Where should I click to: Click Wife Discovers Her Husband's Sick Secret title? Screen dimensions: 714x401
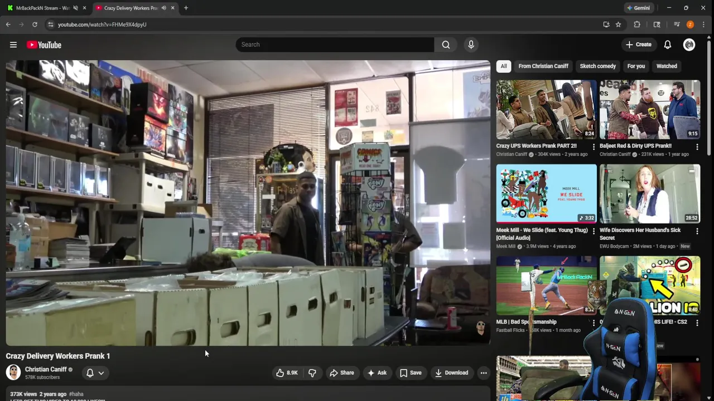[640, 234]
